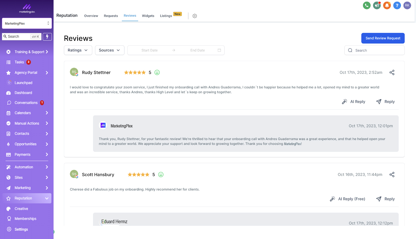Expand the Manual Actions chevron
Viewport: 416px width, 239px height.
pyautogui.click(x=47, y=123)
